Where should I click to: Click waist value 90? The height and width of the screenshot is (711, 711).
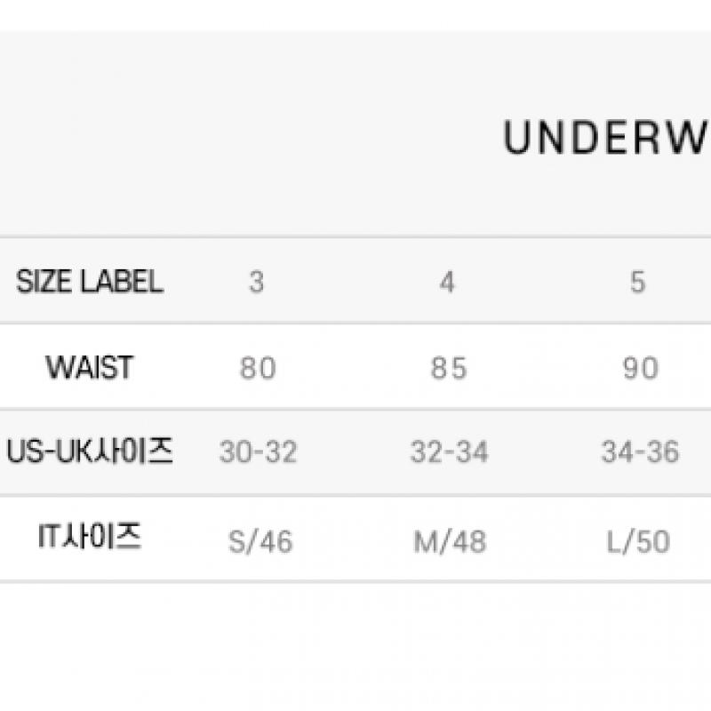[x=640, y=367]
